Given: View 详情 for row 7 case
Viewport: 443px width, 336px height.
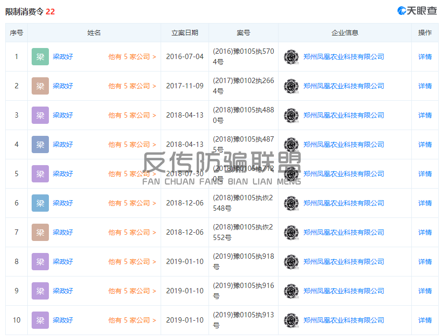Looking at the screenshot, I should tap(425, 232).
